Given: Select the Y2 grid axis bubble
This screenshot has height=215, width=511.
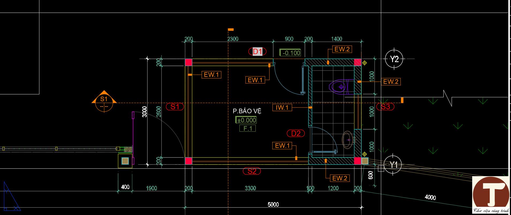Looking at the screenshot, I should [394, 59].
